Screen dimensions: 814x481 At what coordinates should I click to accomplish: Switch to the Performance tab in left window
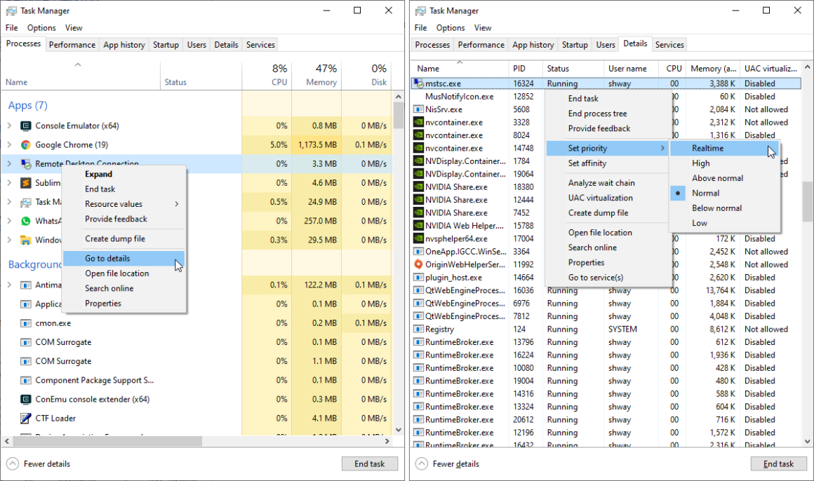(x=72, y=45)
